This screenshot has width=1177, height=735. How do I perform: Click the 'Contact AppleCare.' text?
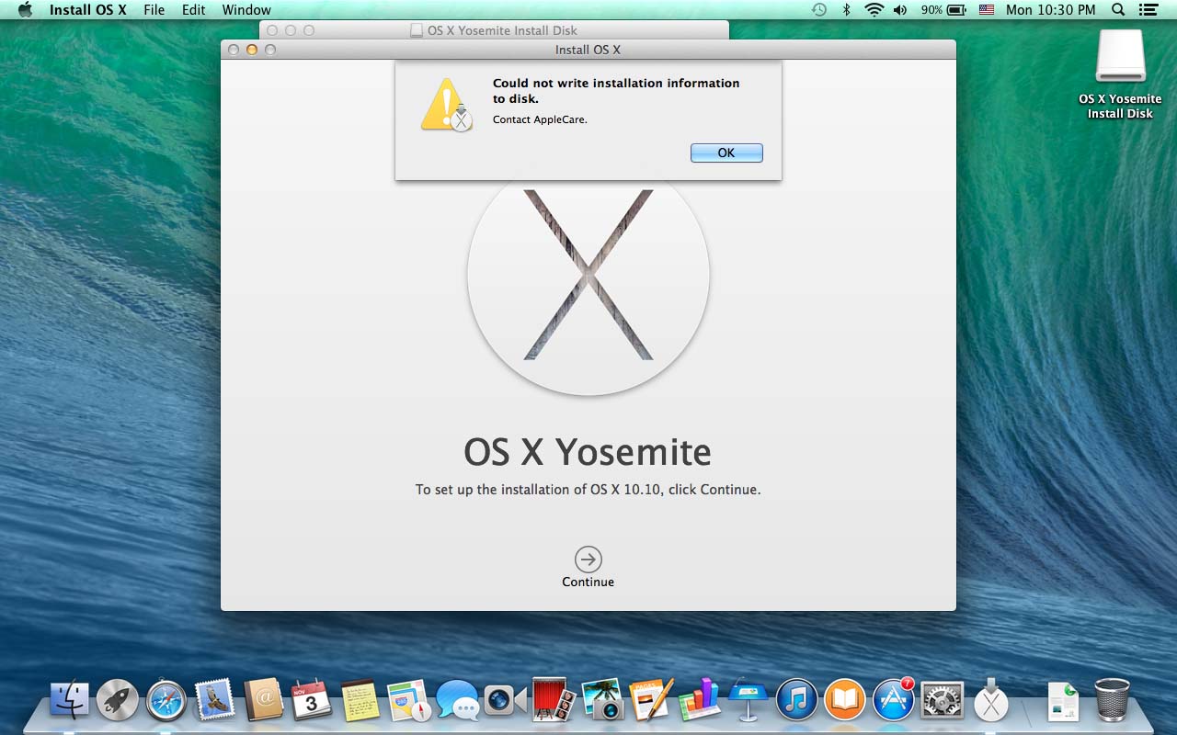(x=540, y=119)
